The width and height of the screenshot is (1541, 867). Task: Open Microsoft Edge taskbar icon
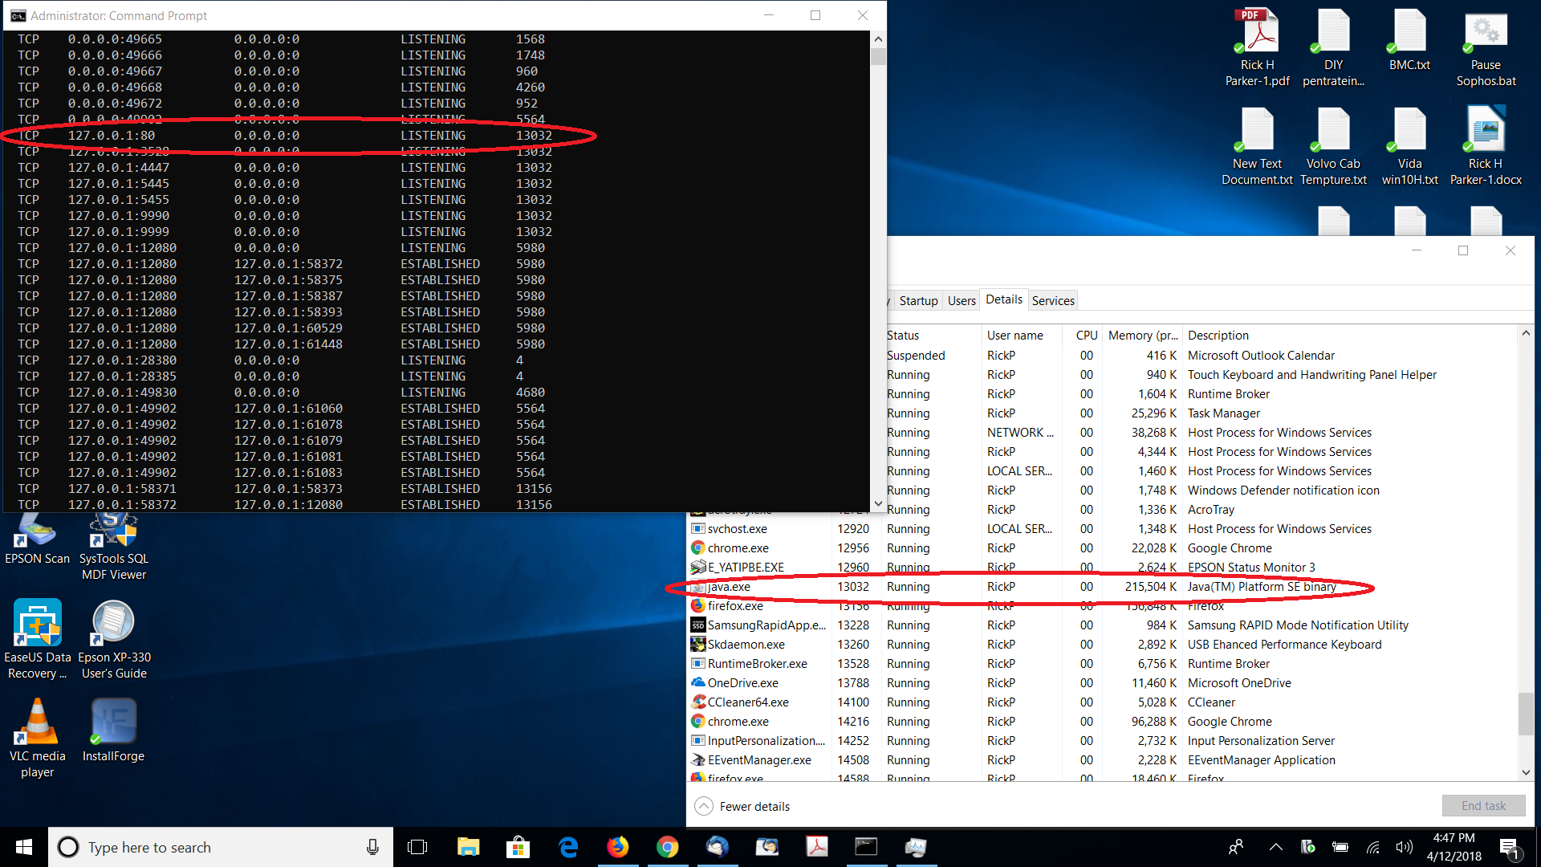pos(568,847)
